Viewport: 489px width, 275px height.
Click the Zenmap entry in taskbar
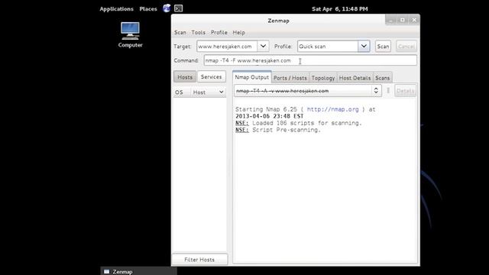139,272
